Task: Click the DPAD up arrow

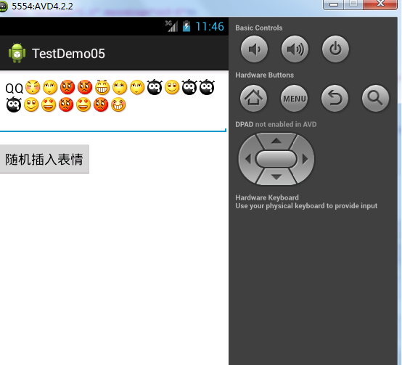Action: 276,141
